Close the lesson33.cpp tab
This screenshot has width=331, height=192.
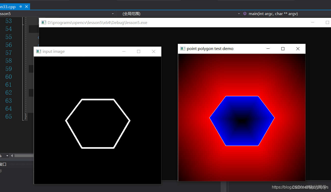pyautogui.click(x=27, y=7)
